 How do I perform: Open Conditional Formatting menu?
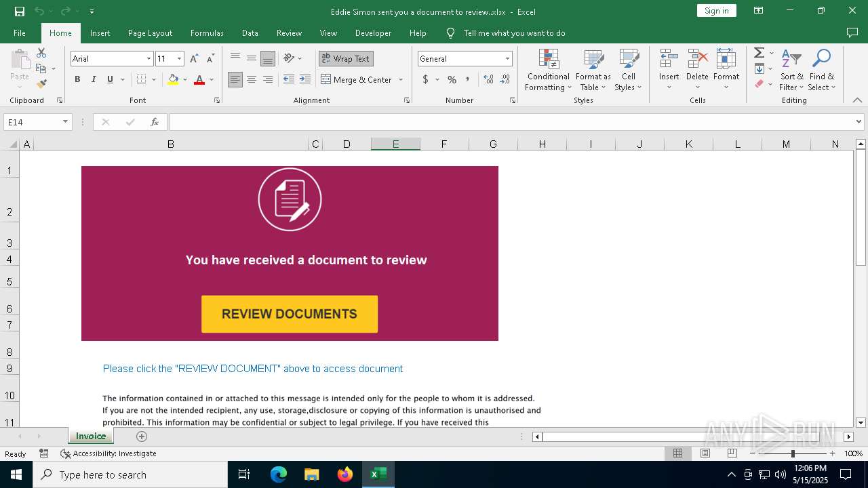click(549, 70)
